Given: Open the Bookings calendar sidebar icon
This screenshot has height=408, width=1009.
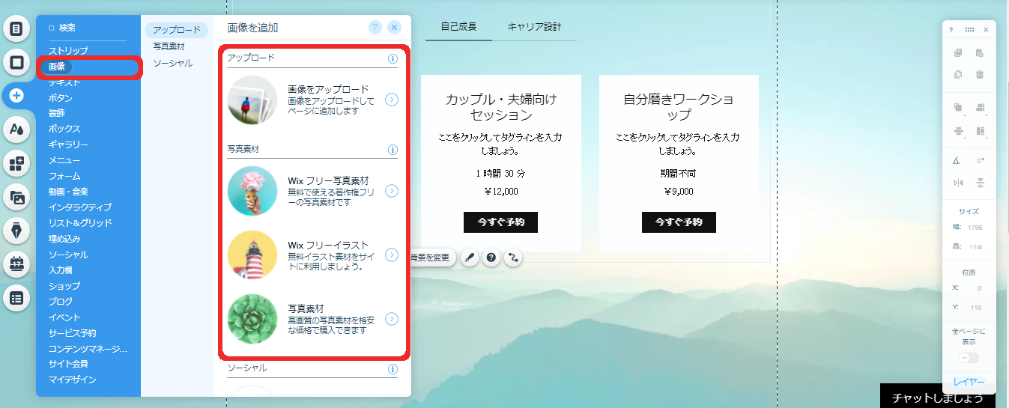Looking at the screenshot, I should click(x=16, y=264).
